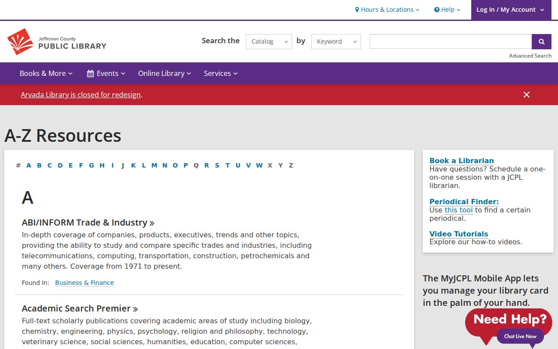The height and width of the screenshot is (349, 558).
Task: Jump to letter T in A-Z index
Action: pos(228,165)
